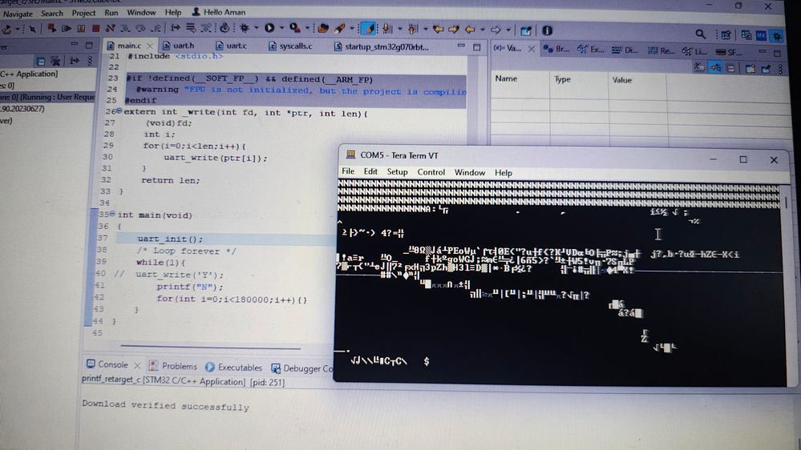Open the Debug launch dropdown arrow
Viewport: 801px width, 450px height.
pyautogui.click(x=256, y=29)
